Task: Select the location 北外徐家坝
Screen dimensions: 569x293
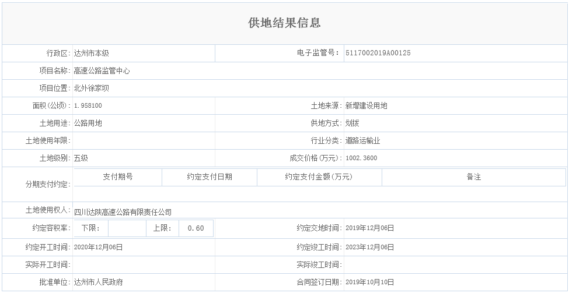Action: [92, 88]
